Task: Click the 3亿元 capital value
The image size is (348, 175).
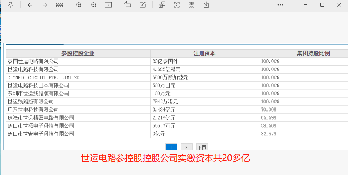Action: (x=159, y=134)
